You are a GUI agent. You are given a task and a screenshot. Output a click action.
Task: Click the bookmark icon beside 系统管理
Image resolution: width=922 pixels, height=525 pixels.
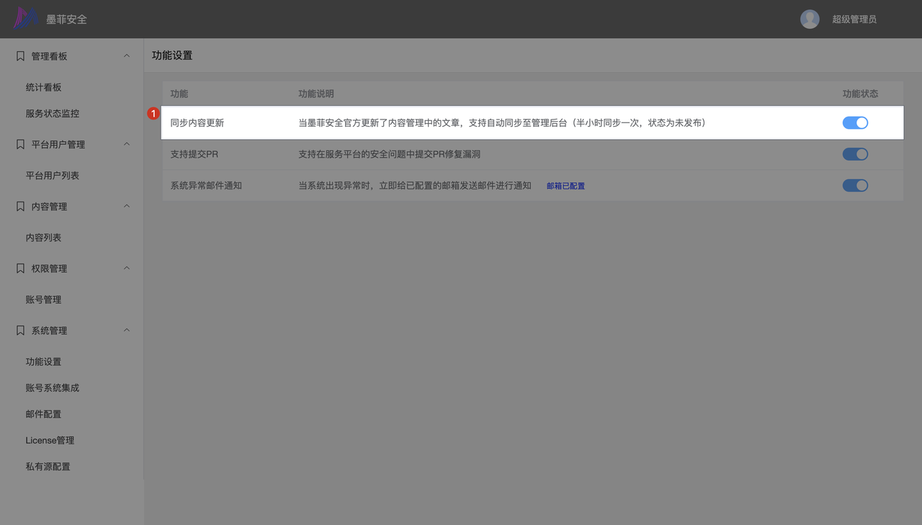pyautogui.click(x=20, y=331)
